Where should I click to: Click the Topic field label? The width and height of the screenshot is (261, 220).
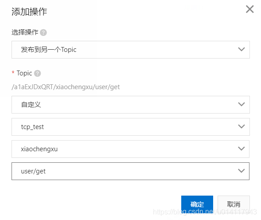pos(24,73)
